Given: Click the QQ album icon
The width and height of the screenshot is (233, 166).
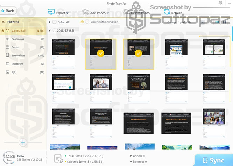Looking at the screenshot, I should click(x=7, y=72).
